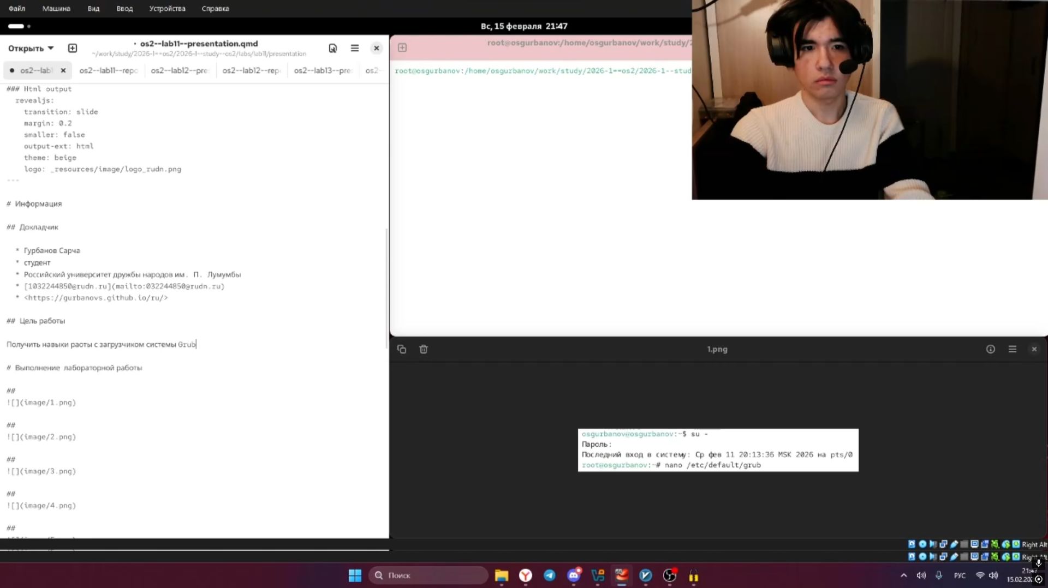Click the microphone icon in system tray
The width and height of the screenshot is (1048, 588).
point(939,575)
